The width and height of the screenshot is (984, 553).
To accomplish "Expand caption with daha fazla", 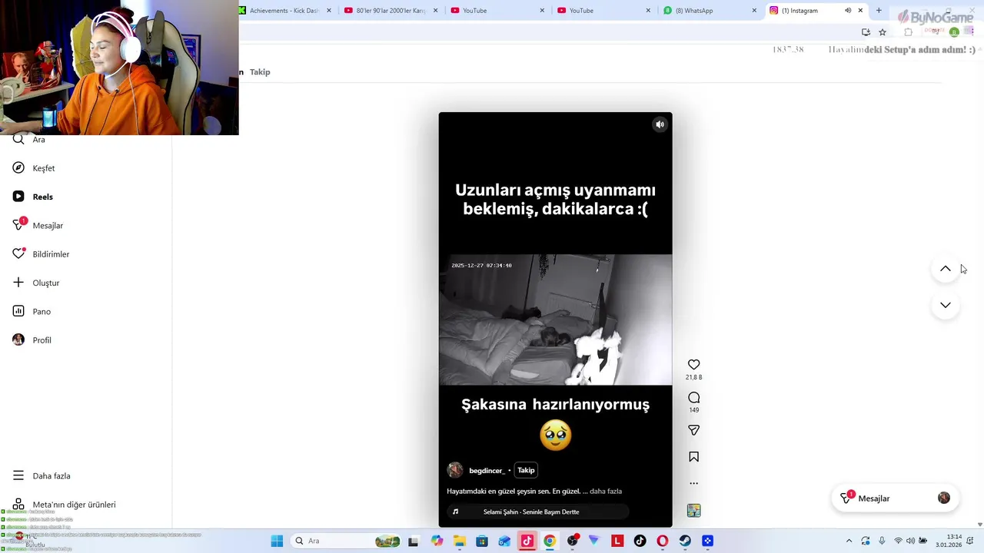I will 606,492.
